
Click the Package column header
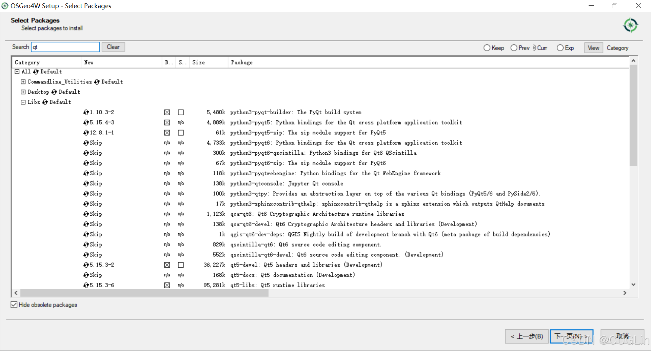point(429,62)
